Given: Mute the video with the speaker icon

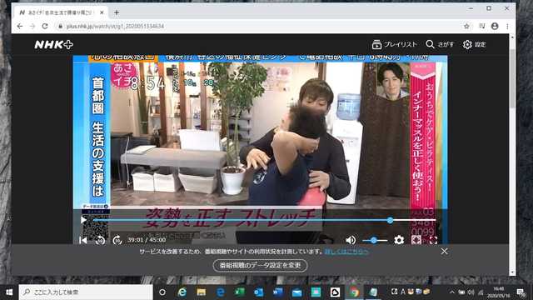Looking at the screenshot, I should (x=351, y=240).
